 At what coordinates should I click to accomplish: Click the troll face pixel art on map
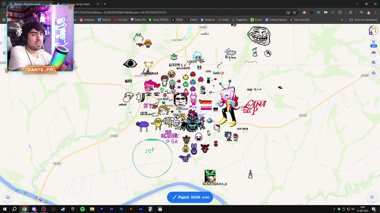click(x=259, y=36)
